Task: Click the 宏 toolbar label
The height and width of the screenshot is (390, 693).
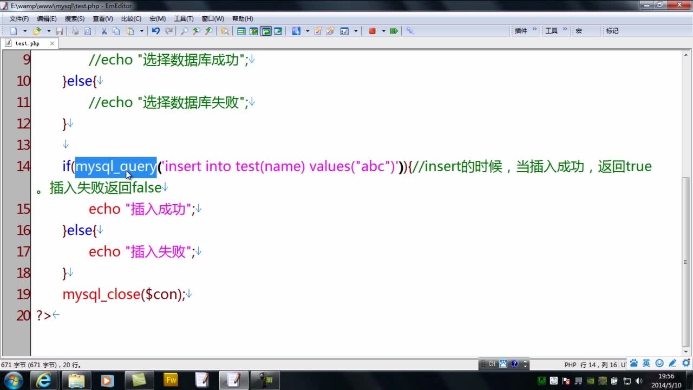Action: pos(579,31)
